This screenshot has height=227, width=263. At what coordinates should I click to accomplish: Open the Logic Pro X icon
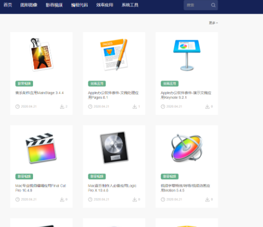[x=114, y=148]
